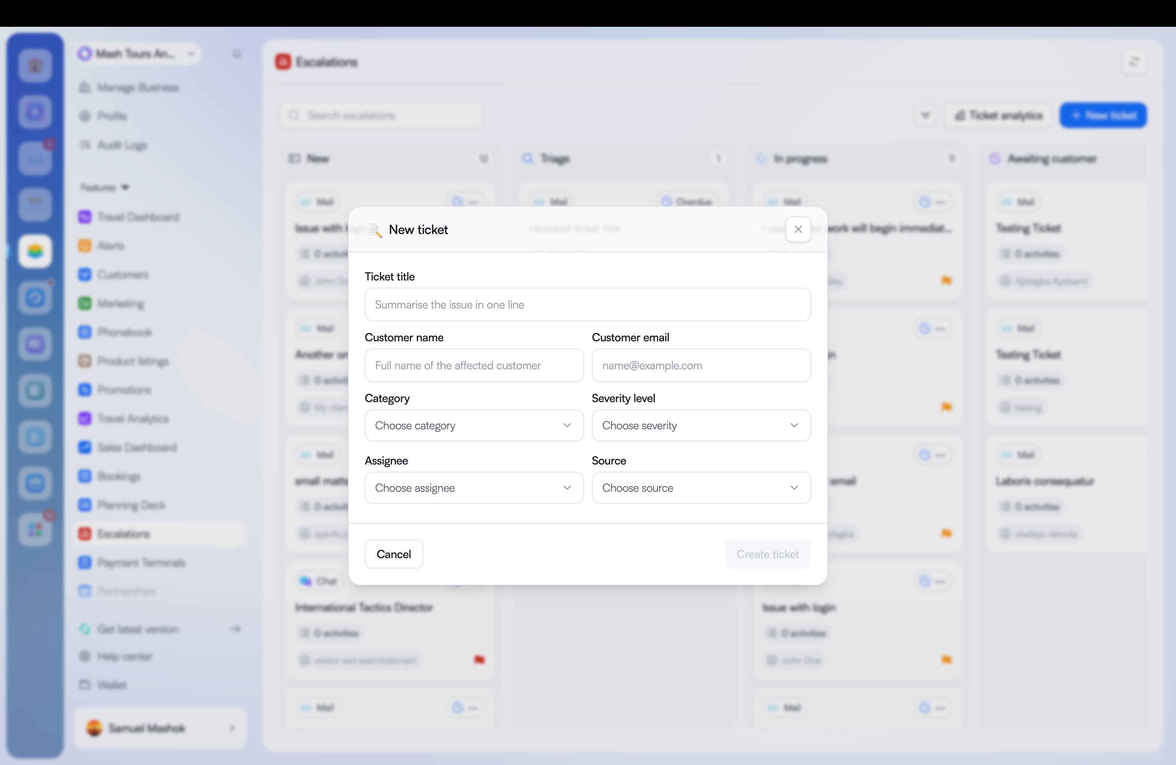Click the blue New ticket button
Image resolution: width=1176 pixels, height=765 pixels.
1103,115
